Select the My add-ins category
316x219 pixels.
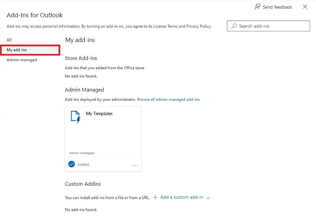click(x=30, y=50)
